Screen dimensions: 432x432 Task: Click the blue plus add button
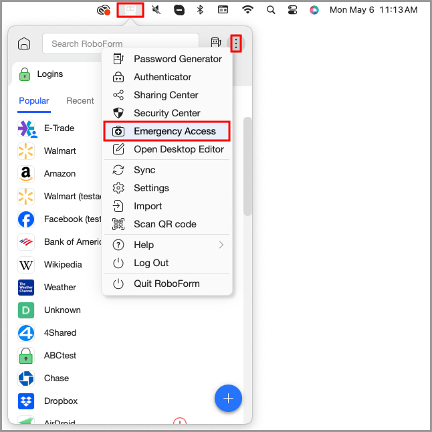pos(228,398)
